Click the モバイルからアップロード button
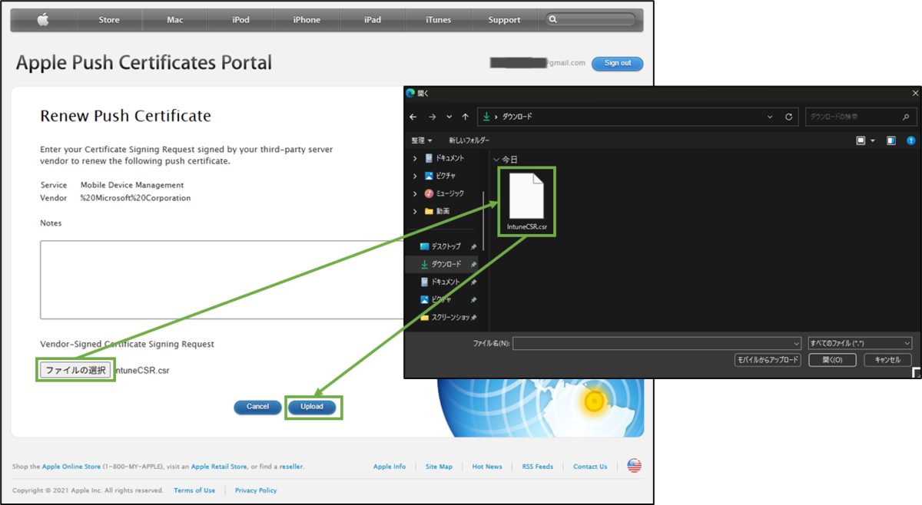Viewport: 922px width, 505px height. coord(768,360)
